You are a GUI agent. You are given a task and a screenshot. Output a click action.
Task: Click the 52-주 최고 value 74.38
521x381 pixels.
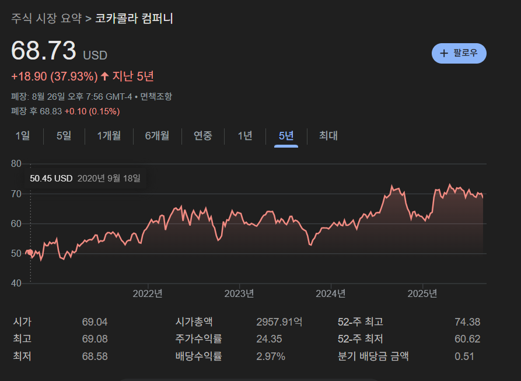(467, 322)
